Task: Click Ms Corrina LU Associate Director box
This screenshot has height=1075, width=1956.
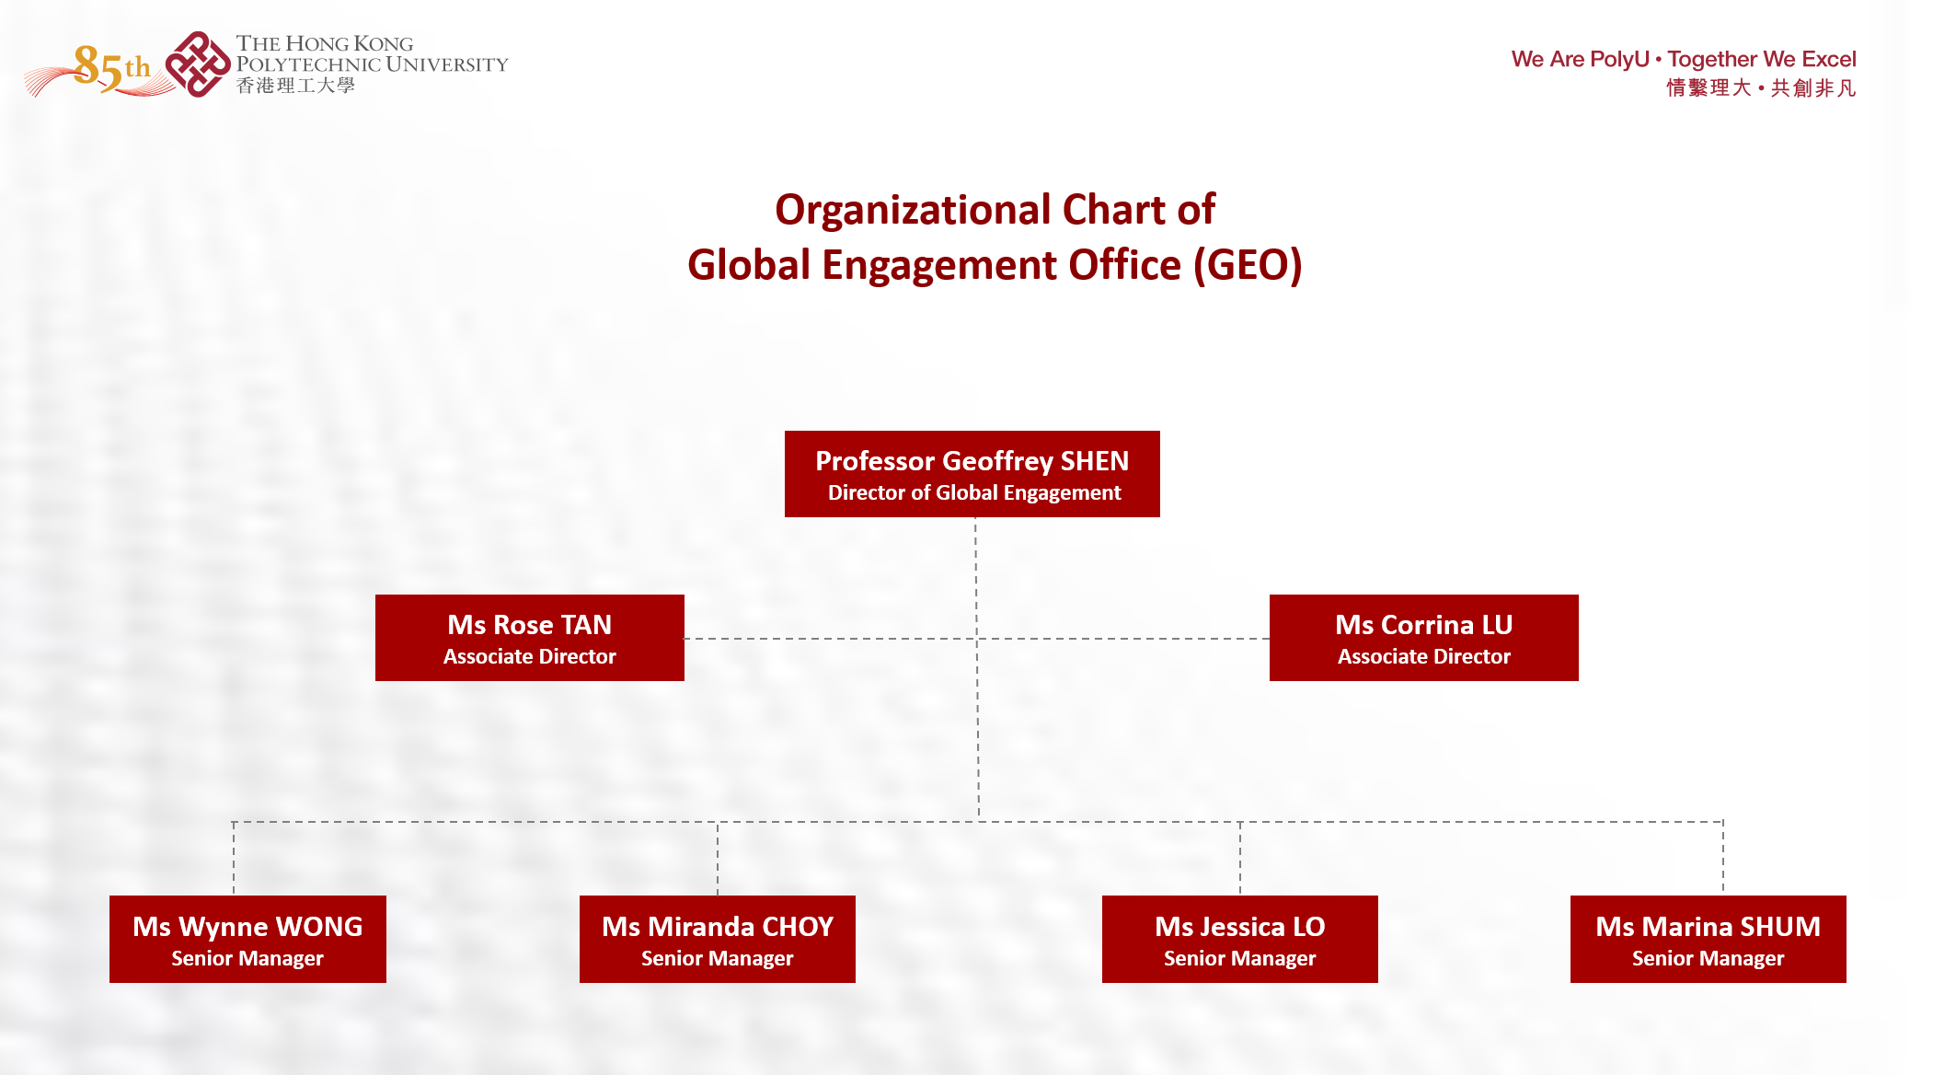Action: (1424, 638)
